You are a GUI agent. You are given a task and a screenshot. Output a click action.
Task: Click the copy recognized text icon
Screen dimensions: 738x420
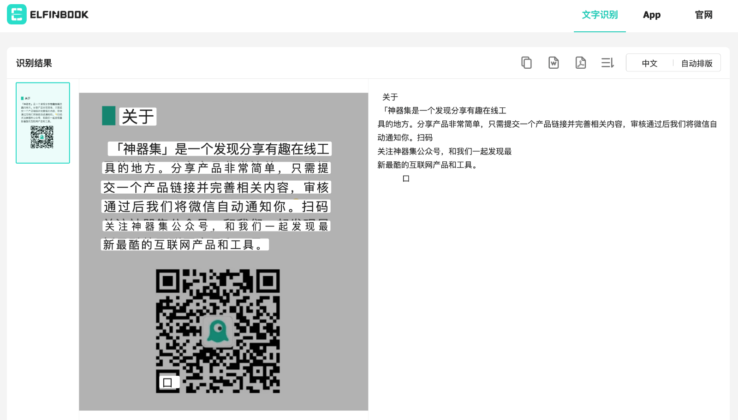click(x=526, y=63)
